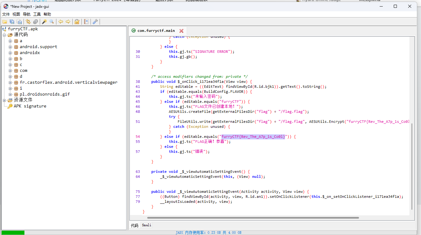Open text search with the wand icon

44,22
